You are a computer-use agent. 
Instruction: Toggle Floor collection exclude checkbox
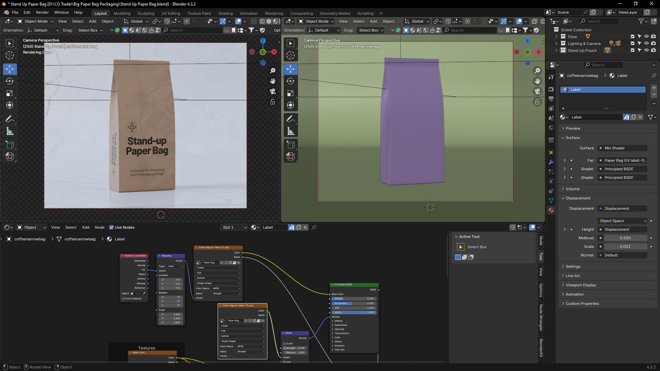tap(633, 37)
